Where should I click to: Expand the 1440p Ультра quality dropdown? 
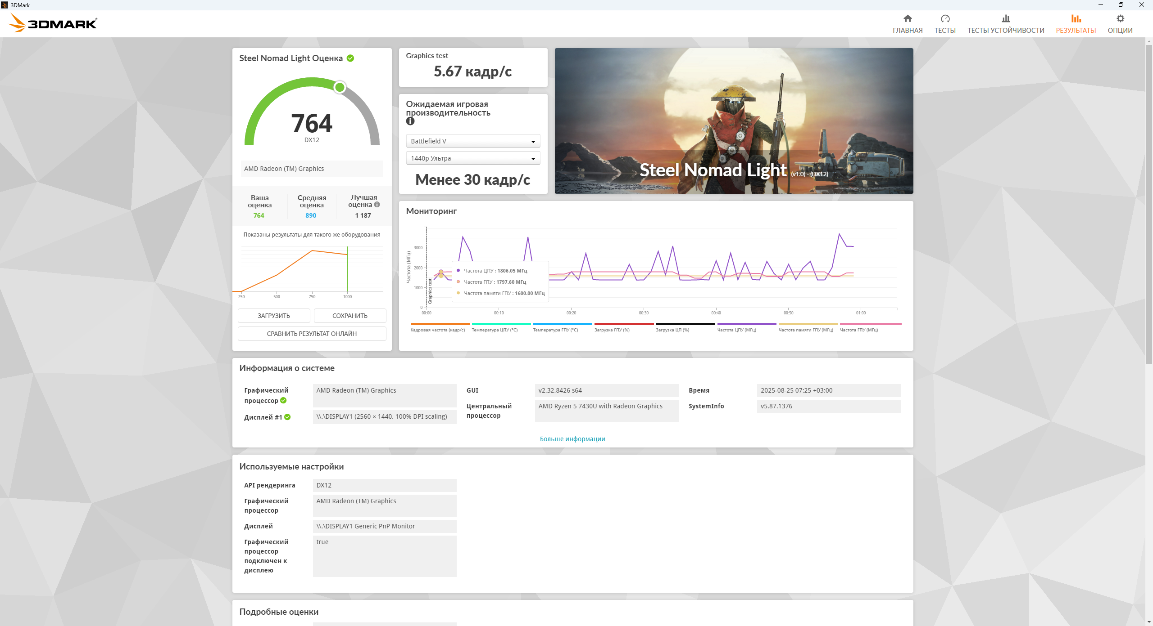point(473,158)
